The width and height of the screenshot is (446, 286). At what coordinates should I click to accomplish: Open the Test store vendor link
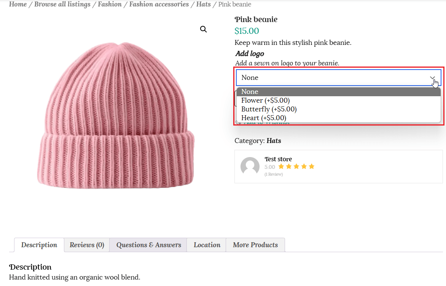coord(278,159)
